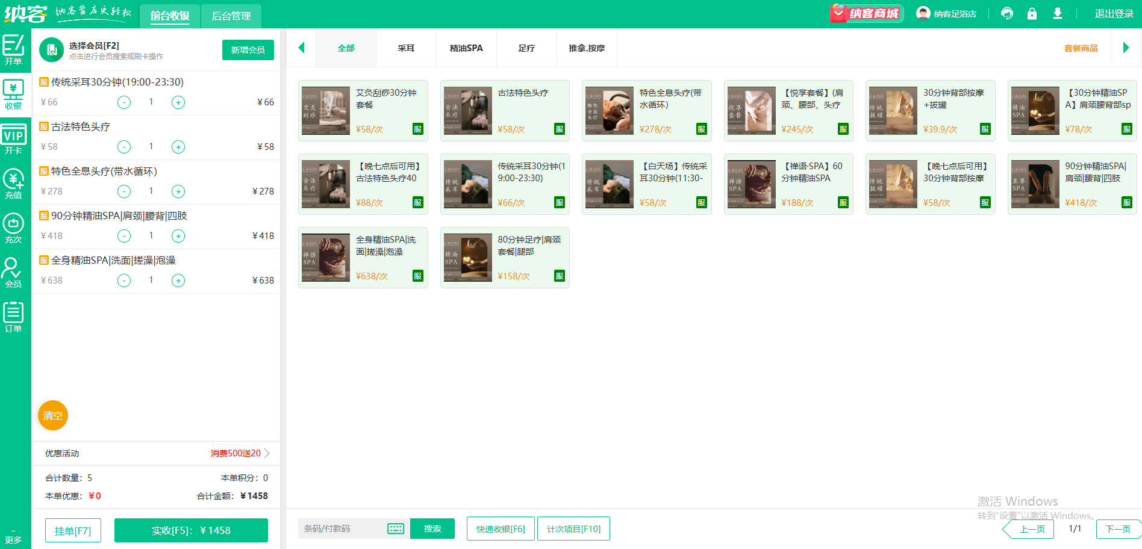Select the 全部 category tab
Viewport: 1142px width, 549px height.
(x=346, y=48)
